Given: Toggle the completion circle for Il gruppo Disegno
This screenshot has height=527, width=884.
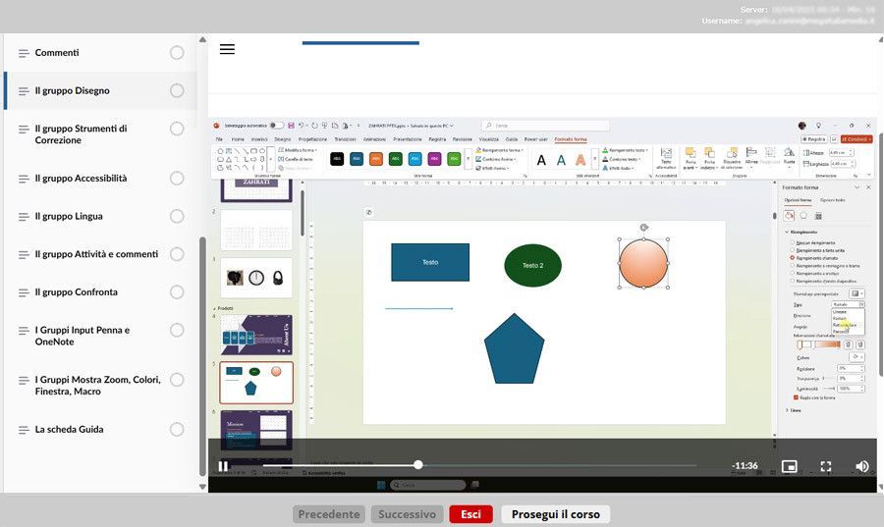Looking at the screenshot, I should [x=177, y=91].
